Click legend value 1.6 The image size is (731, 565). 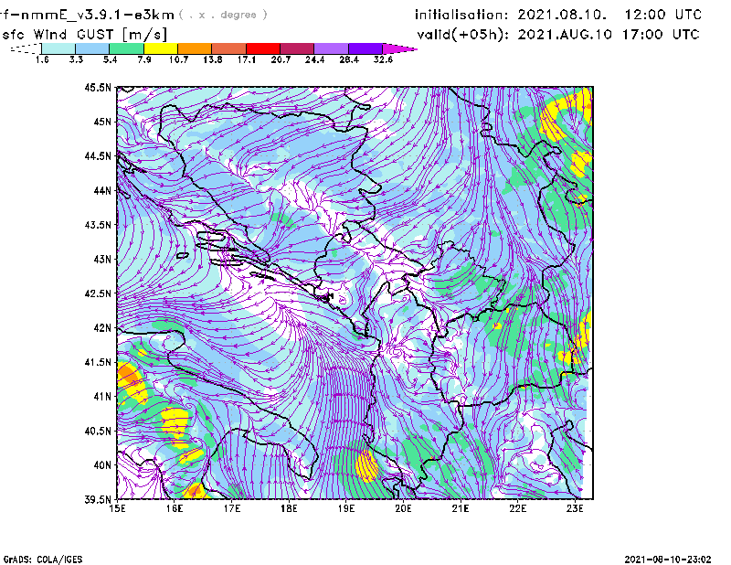tap(42, 59)
